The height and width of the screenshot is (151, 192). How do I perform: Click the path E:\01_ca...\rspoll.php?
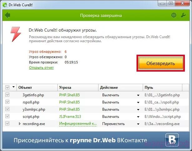(x=162, y=102)
